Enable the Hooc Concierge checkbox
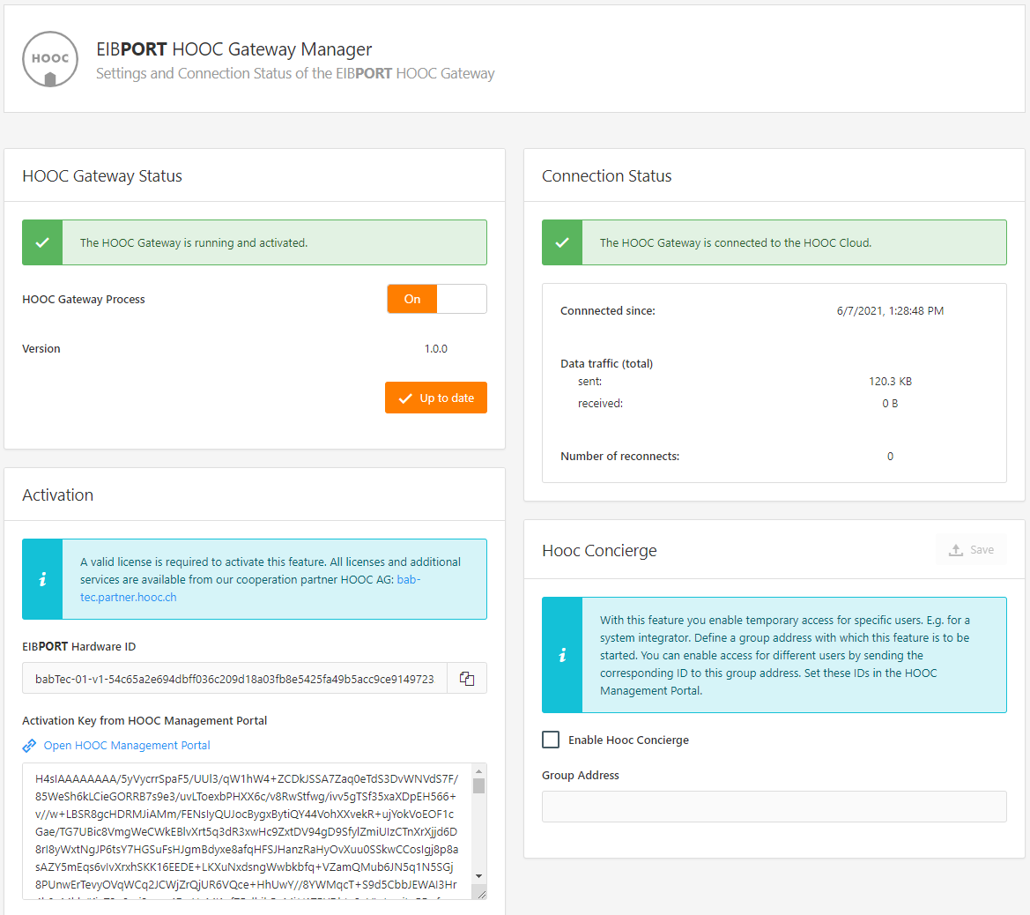 coord(551,740)
